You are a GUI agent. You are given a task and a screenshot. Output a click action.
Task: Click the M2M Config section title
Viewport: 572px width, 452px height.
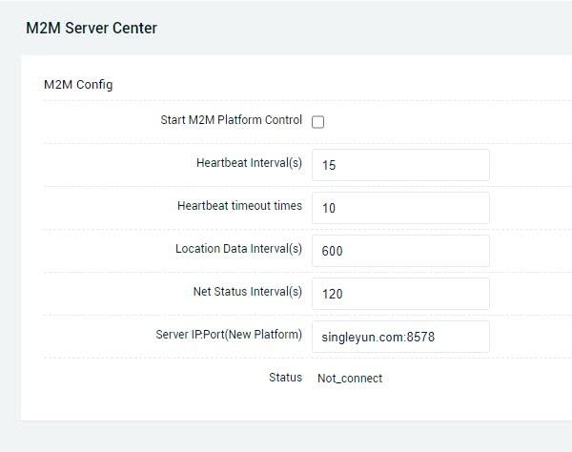point(78,85)
